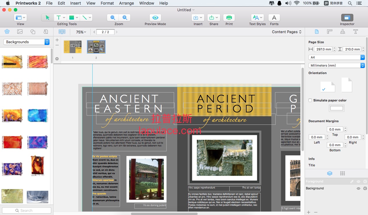Open the Insert toolbar menu
Viewport: 368px width, 215px height.
pos(198,18)
